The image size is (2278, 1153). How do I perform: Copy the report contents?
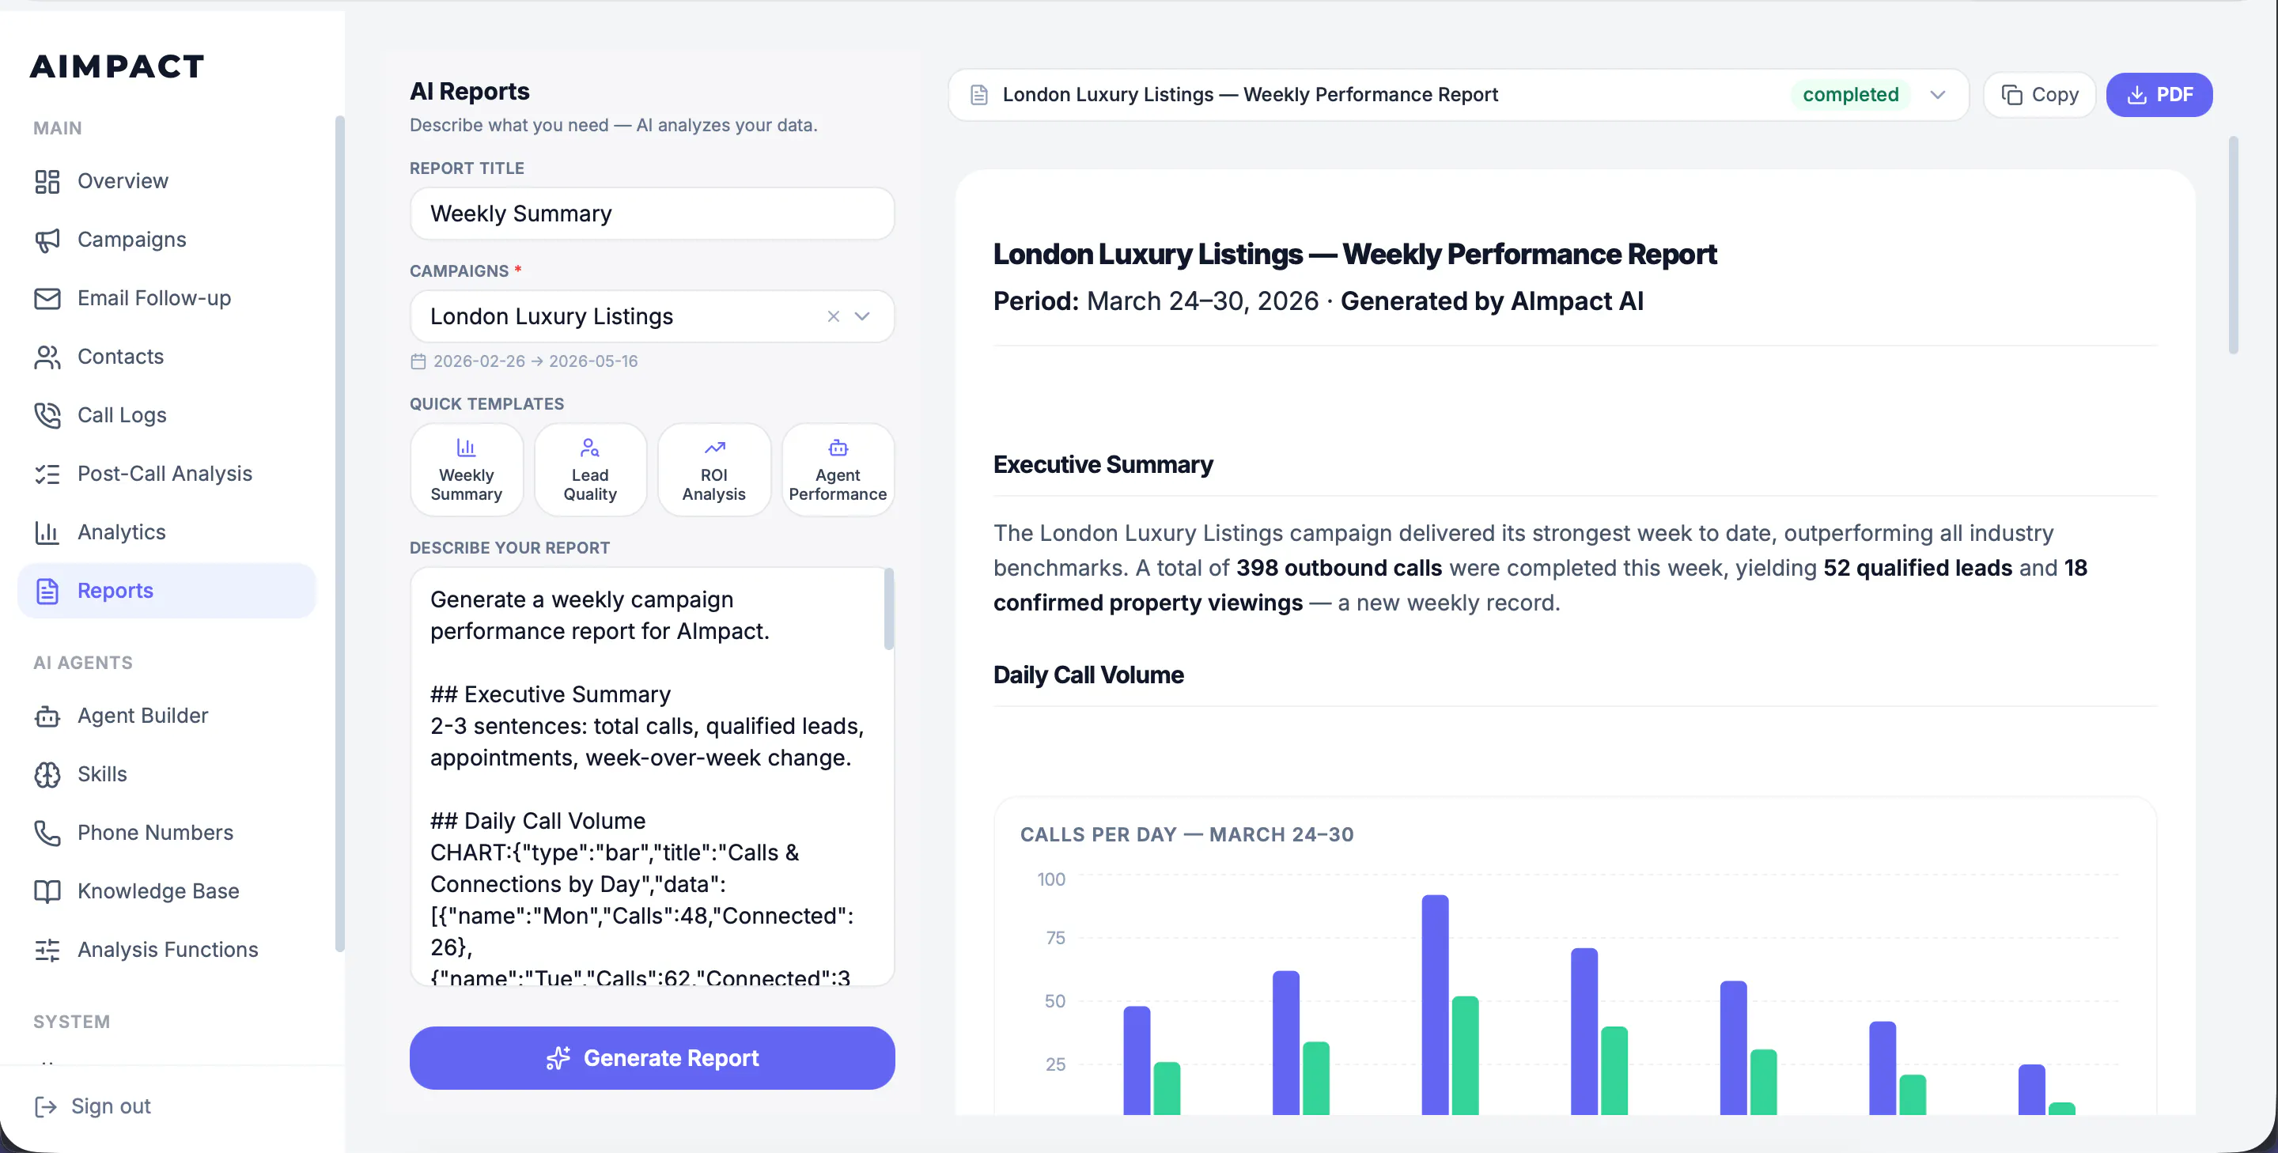click(x=2039, y=95)
